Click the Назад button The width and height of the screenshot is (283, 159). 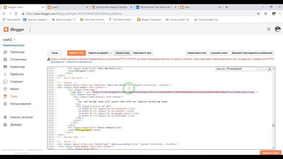pos(54,53)
